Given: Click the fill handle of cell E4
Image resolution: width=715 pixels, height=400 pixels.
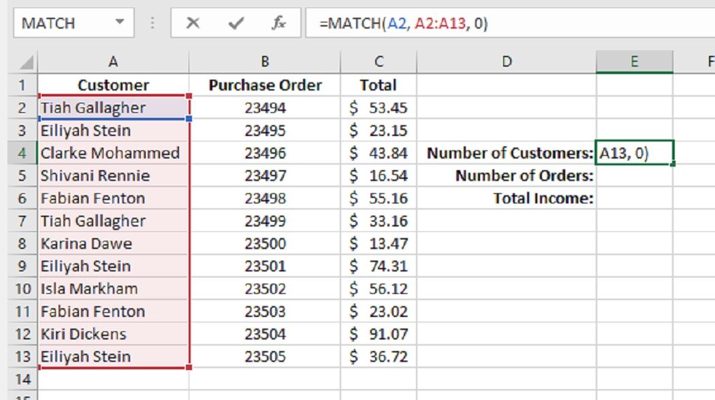Looking at the screenshot, I should [673, 164].
